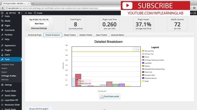197x110 pixels.
Task: Close the P3 Plugin Profiler browser tab
Action: click(29, 3)
